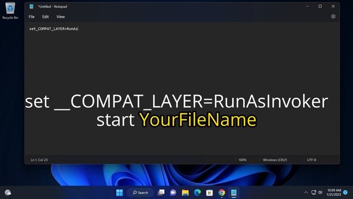Open File Explorer from the taskbar
The width and height of the screenshot is (353, 199).
tap(185, 192)
